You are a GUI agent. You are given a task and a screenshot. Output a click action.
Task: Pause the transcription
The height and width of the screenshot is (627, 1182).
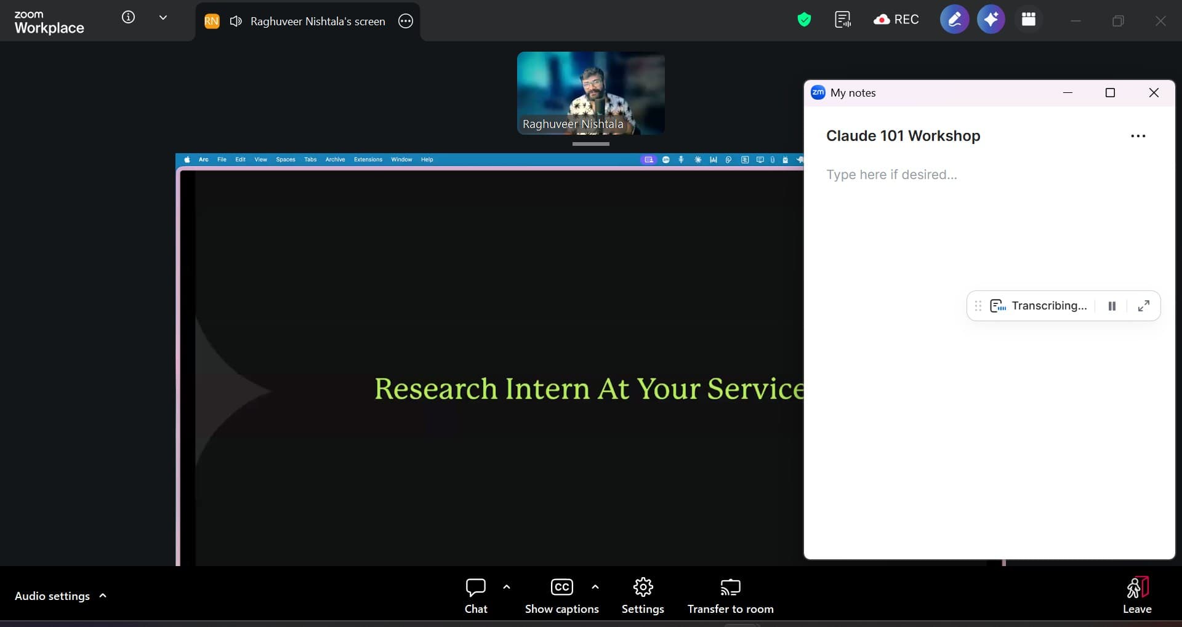click(1112, 306)
